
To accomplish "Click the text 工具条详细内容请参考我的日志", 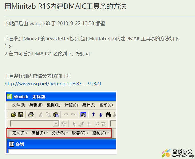I will [x=37, y=76].
